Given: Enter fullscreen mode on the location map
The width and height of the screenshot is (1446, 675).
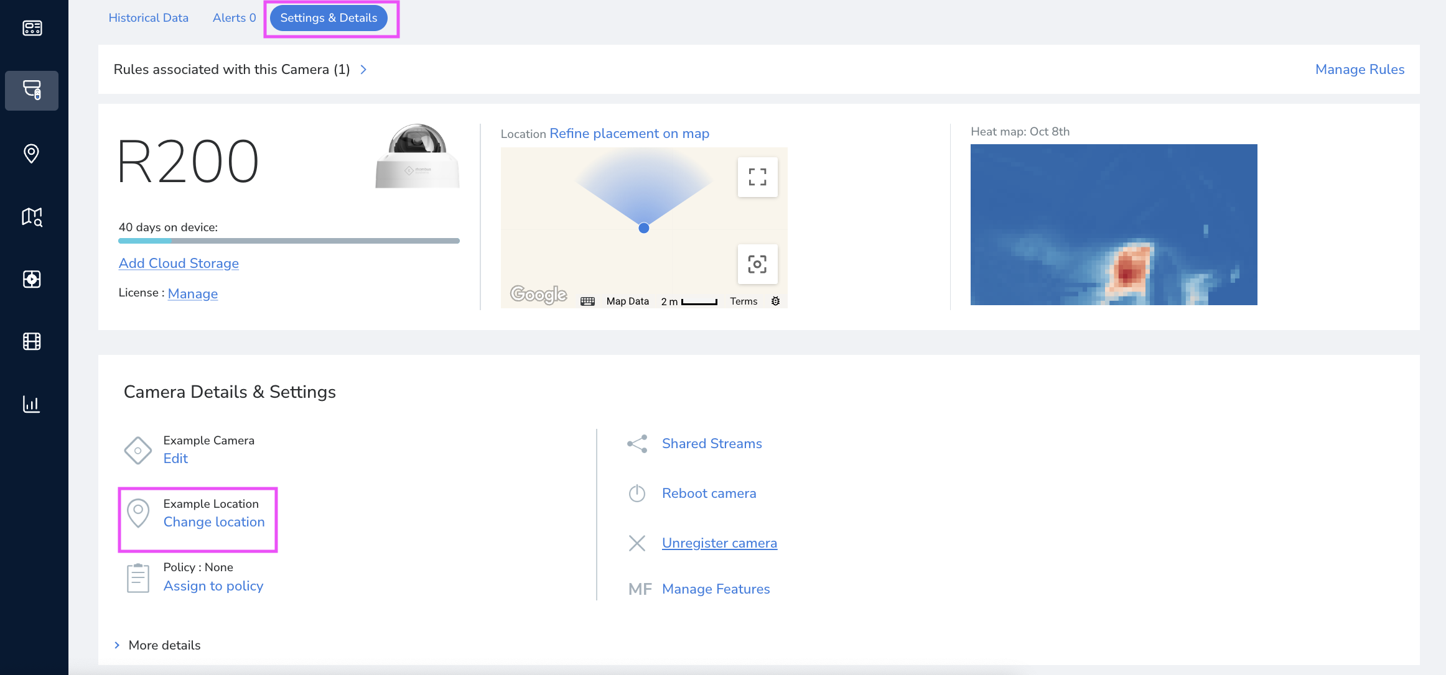Looking at the screenshot, I should (757, 177).
